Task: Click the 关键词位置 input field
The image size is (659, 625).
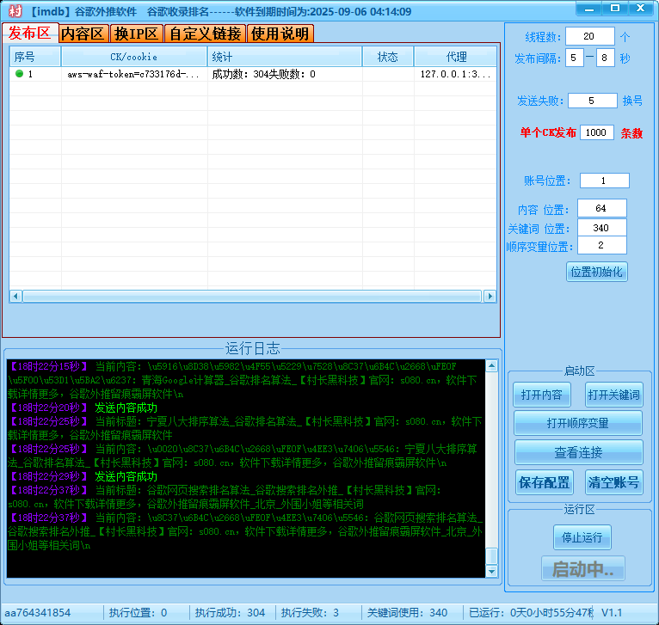Action: (601, 228)
